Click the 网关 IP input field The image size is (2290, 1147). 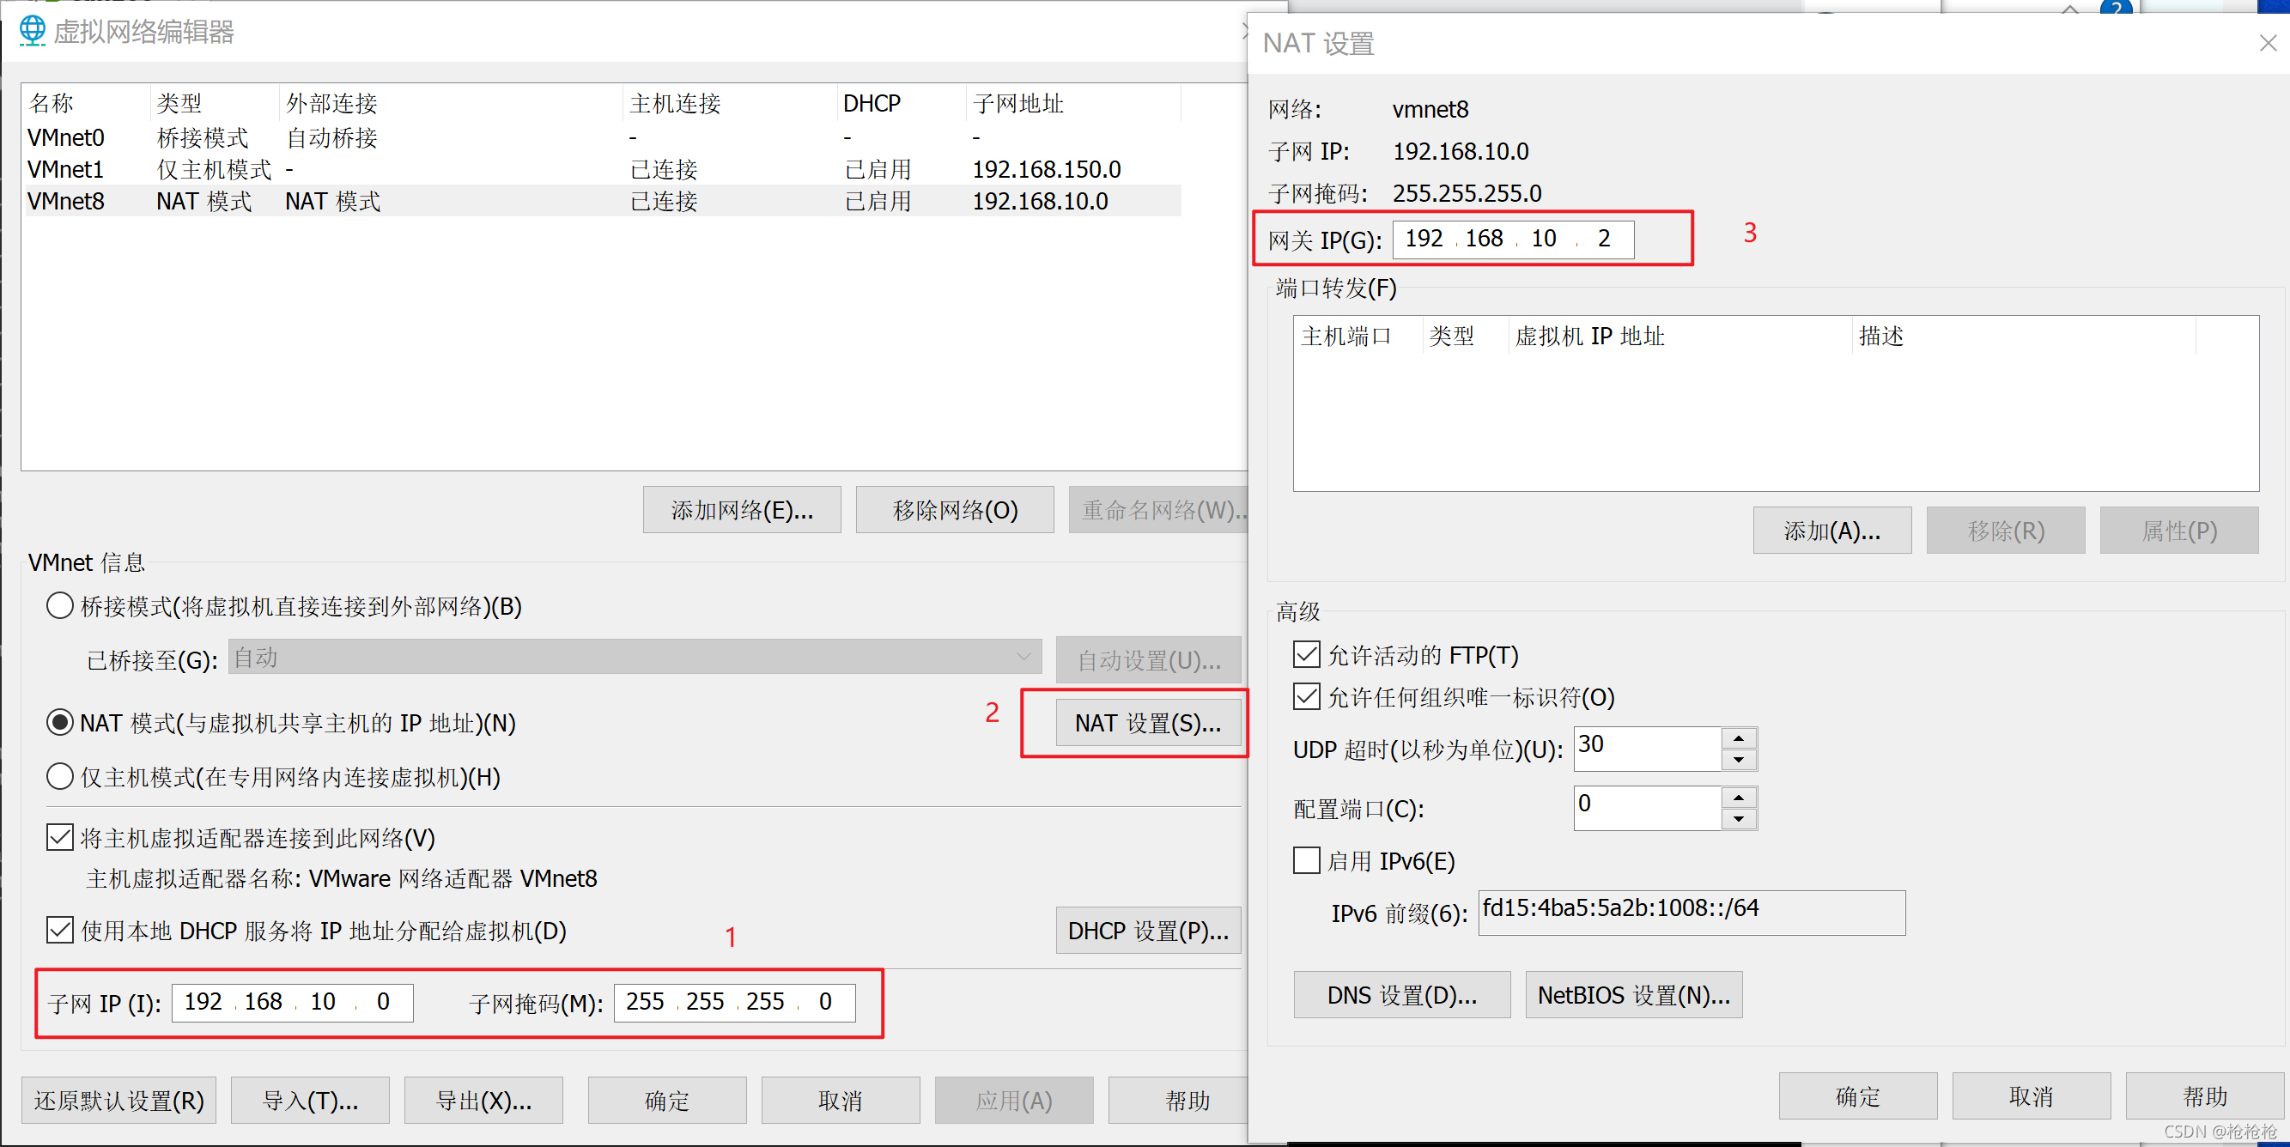coord(1513,240)
